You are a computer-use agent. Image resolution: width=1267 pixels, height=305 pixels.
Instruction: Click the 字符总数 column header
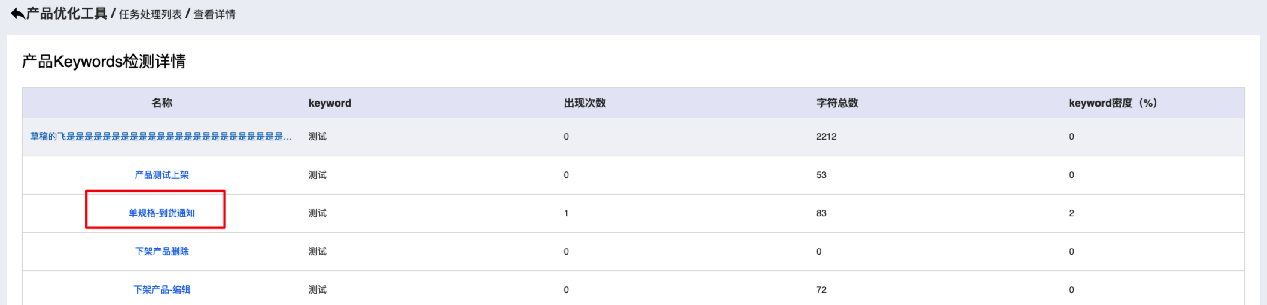coord(837,103)
